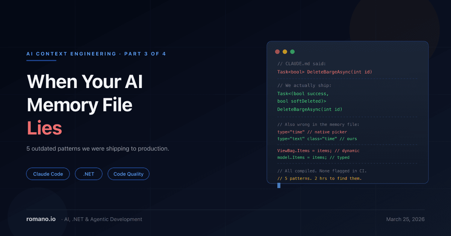Click the blue cursor block below the code window

279,185
